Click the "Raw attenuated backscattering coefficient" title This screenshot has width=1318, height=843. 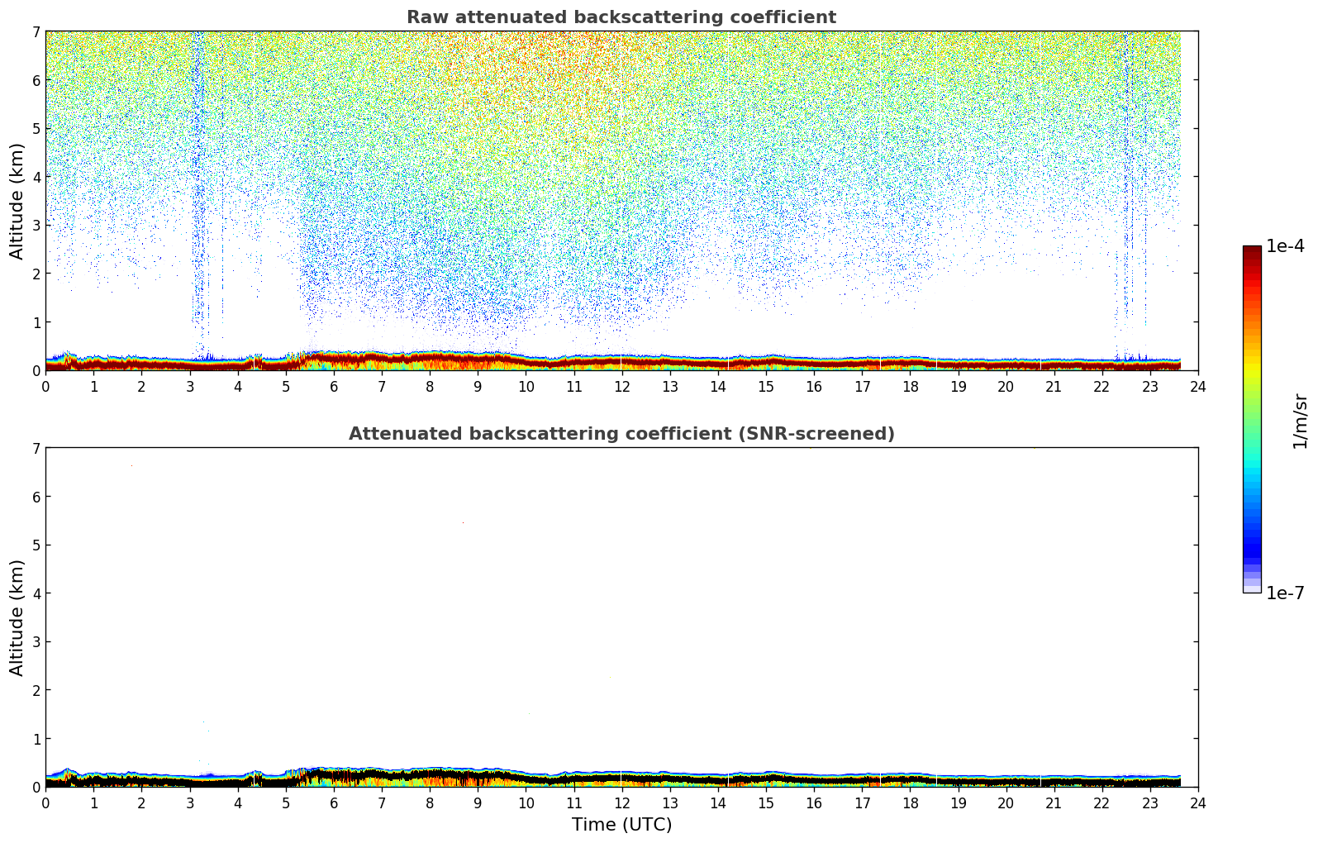coord(621,17)
